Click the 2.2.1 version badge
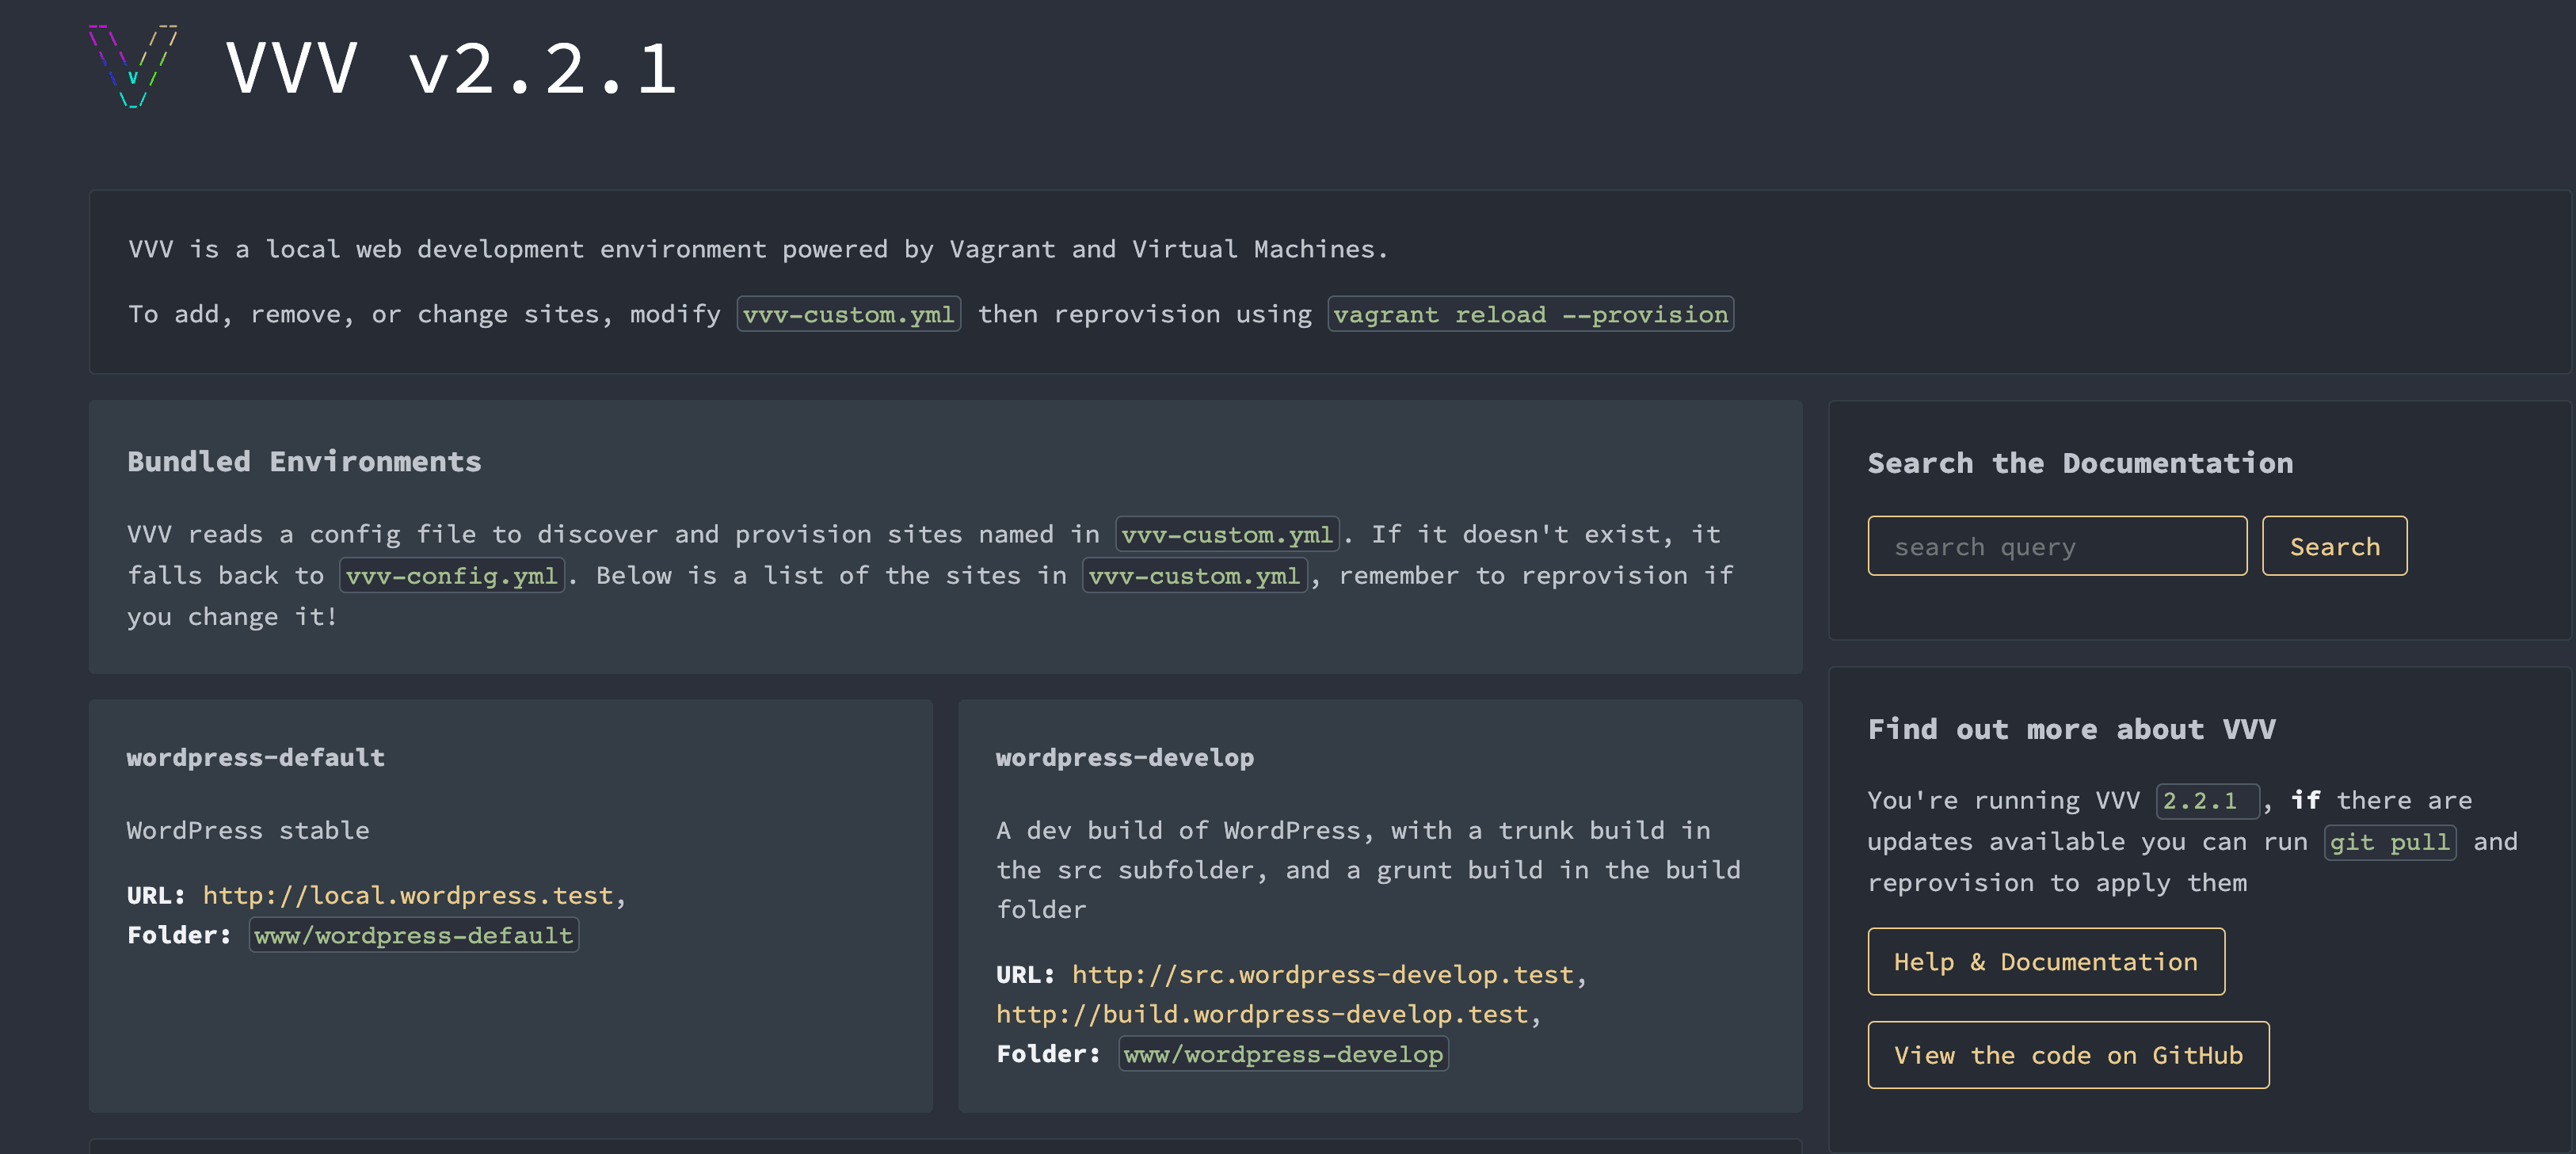 tap(2207, 800)
